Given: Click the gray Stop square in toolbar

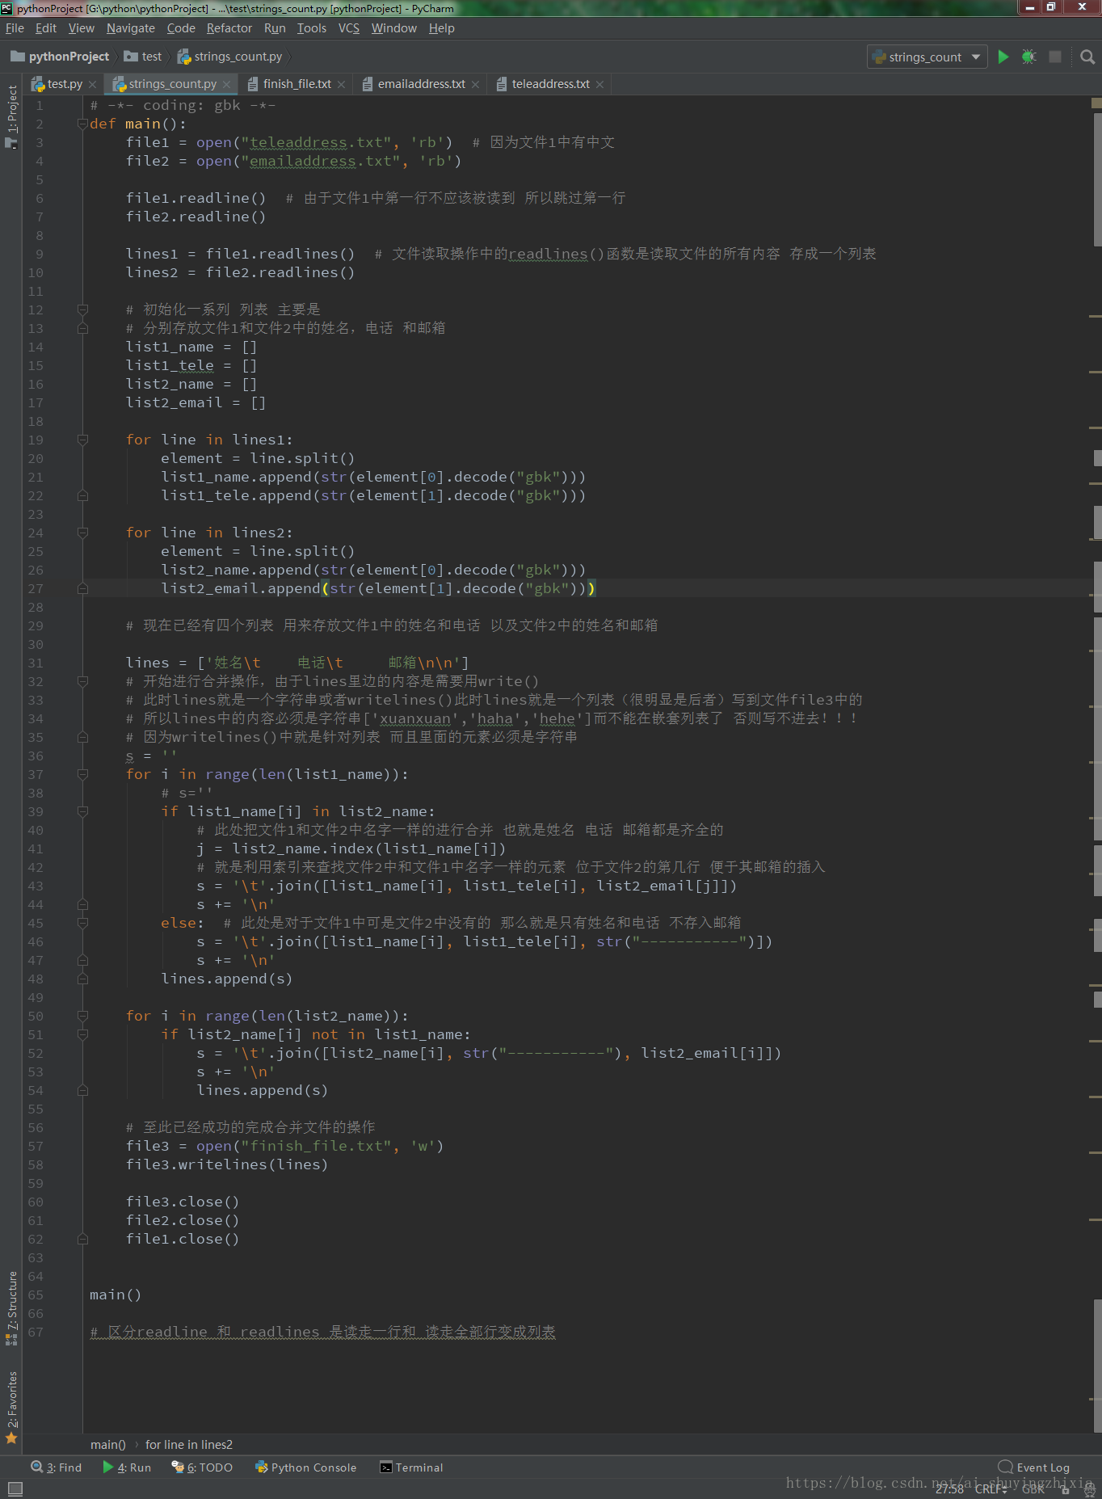Looking at the screenshot, I should tap(1055, 57).
